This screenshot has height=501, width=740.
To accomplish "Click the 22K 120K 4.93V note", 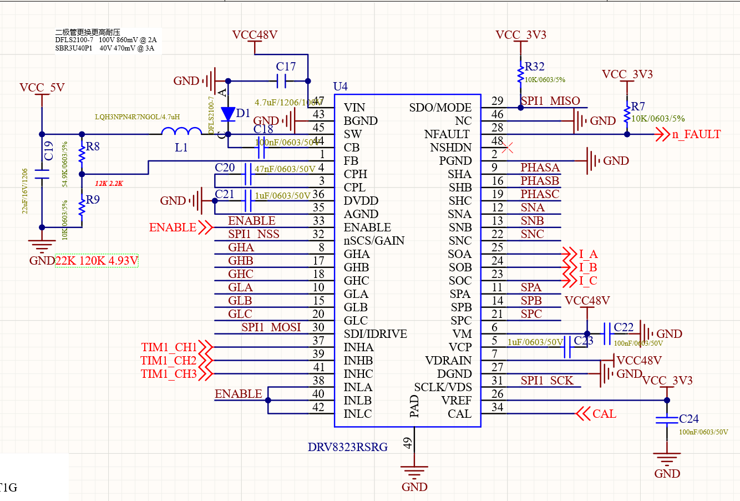I will click(x=97, y=261).
